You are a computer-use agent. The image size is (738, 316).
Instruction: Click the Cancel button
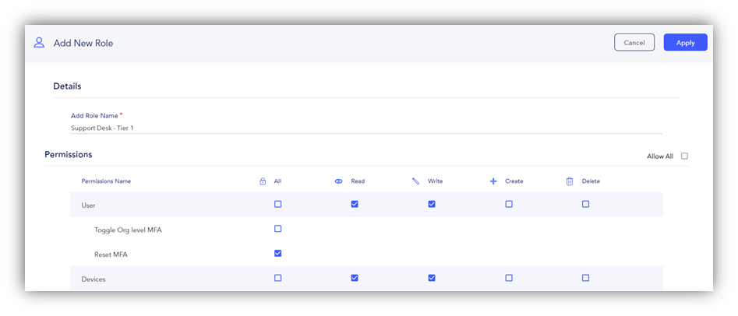tap(634, 42)
